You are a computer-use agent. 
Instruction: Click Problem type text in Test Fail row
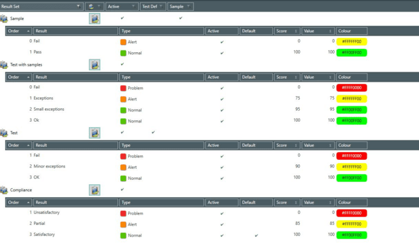coord(135,157)
